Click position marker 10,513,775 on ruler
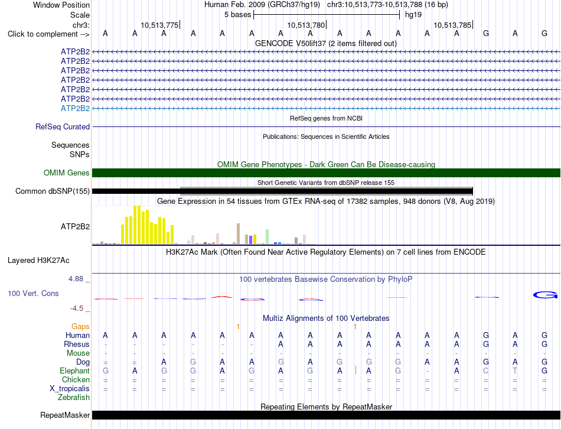The width and height of the screenshot is (561, 429). 159,25
